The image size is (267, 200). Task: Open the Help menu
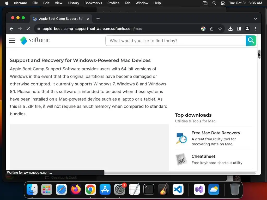coord(157,3)
